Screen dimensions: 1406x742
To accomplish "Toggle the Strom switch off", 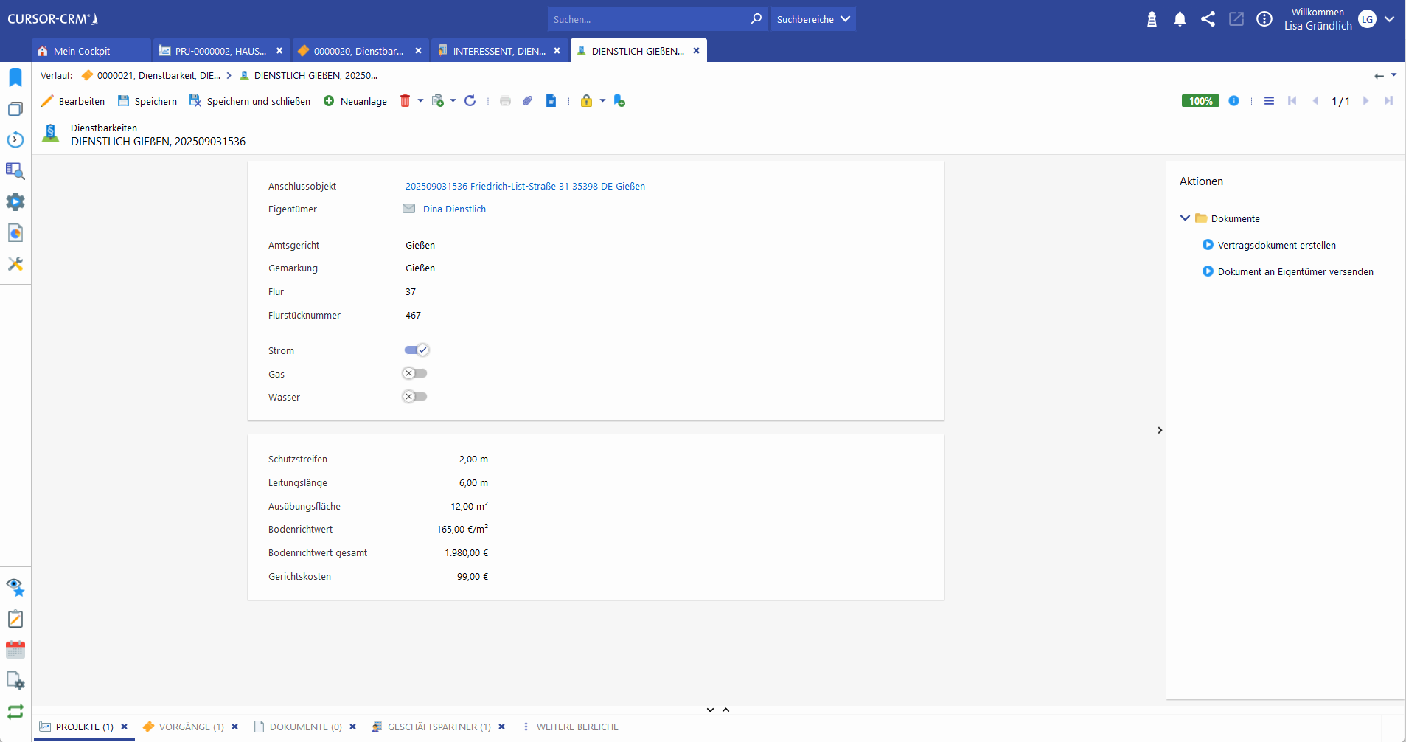I will tap(417, 350).
